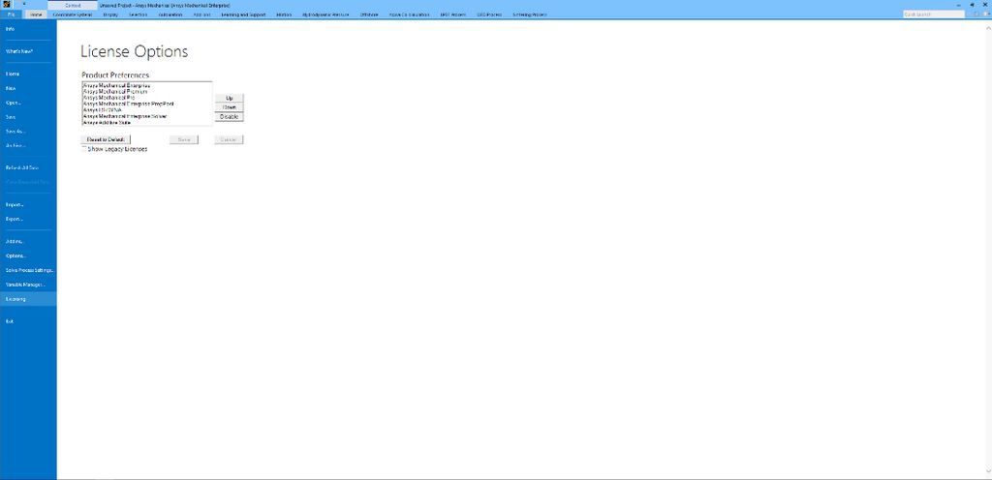The width and height of the screenshot is (992, 480).
Task: Select Ansys Mechanical Enterprise PrepPost
Action: 129,104
